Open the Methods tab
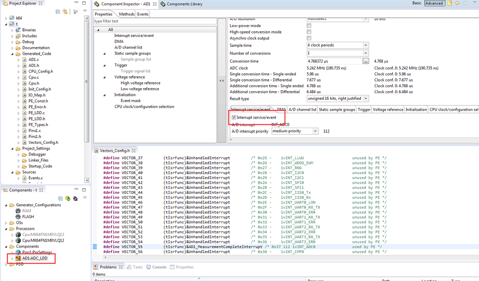The image size is (479, 281). pos(127,14)
